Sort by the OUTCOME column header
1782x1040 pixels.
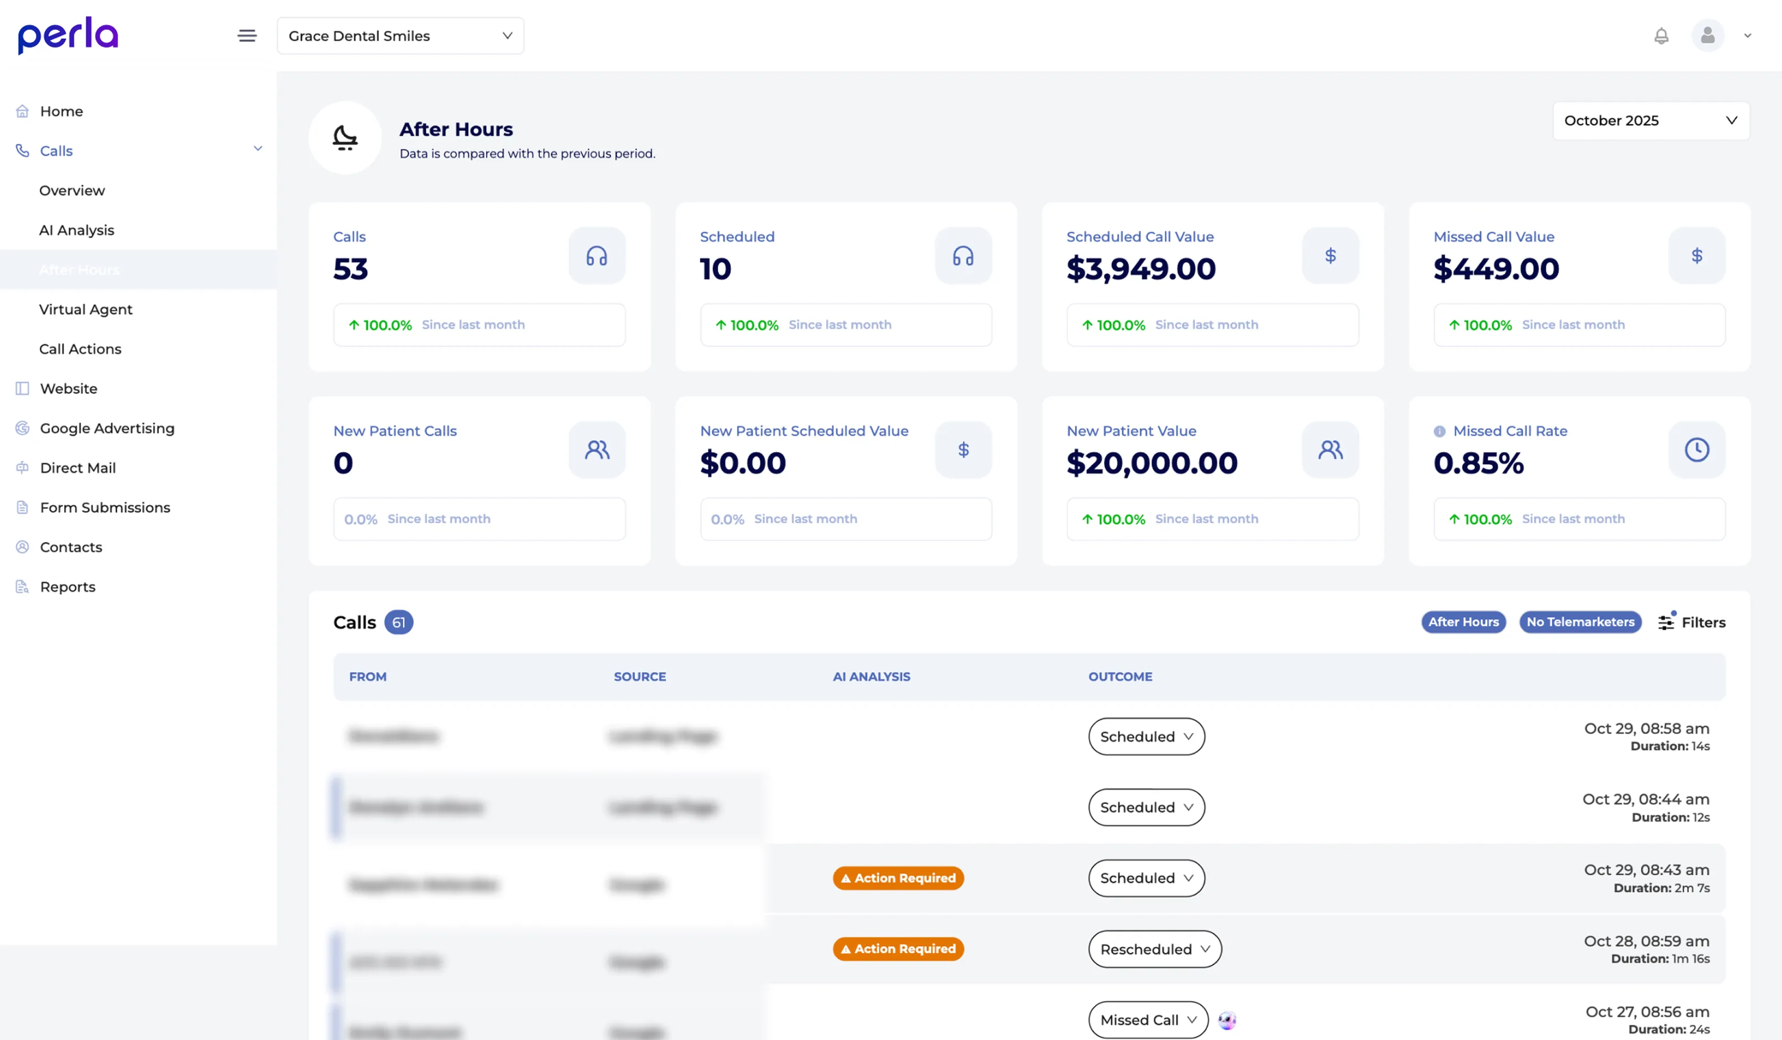(1120, 677)
